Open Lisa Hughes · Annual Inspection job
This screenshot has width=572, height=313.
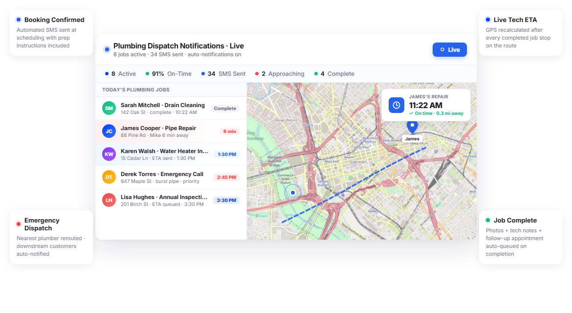[x=171, y=201]
